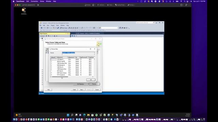This screenshot has width=218, height=122.
Task: Open the Actions dropdown in the TeamViewer toolbar
Action: coord(101,5)
